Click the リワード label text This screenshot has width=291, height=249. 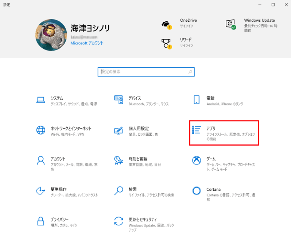pos(186,40)
